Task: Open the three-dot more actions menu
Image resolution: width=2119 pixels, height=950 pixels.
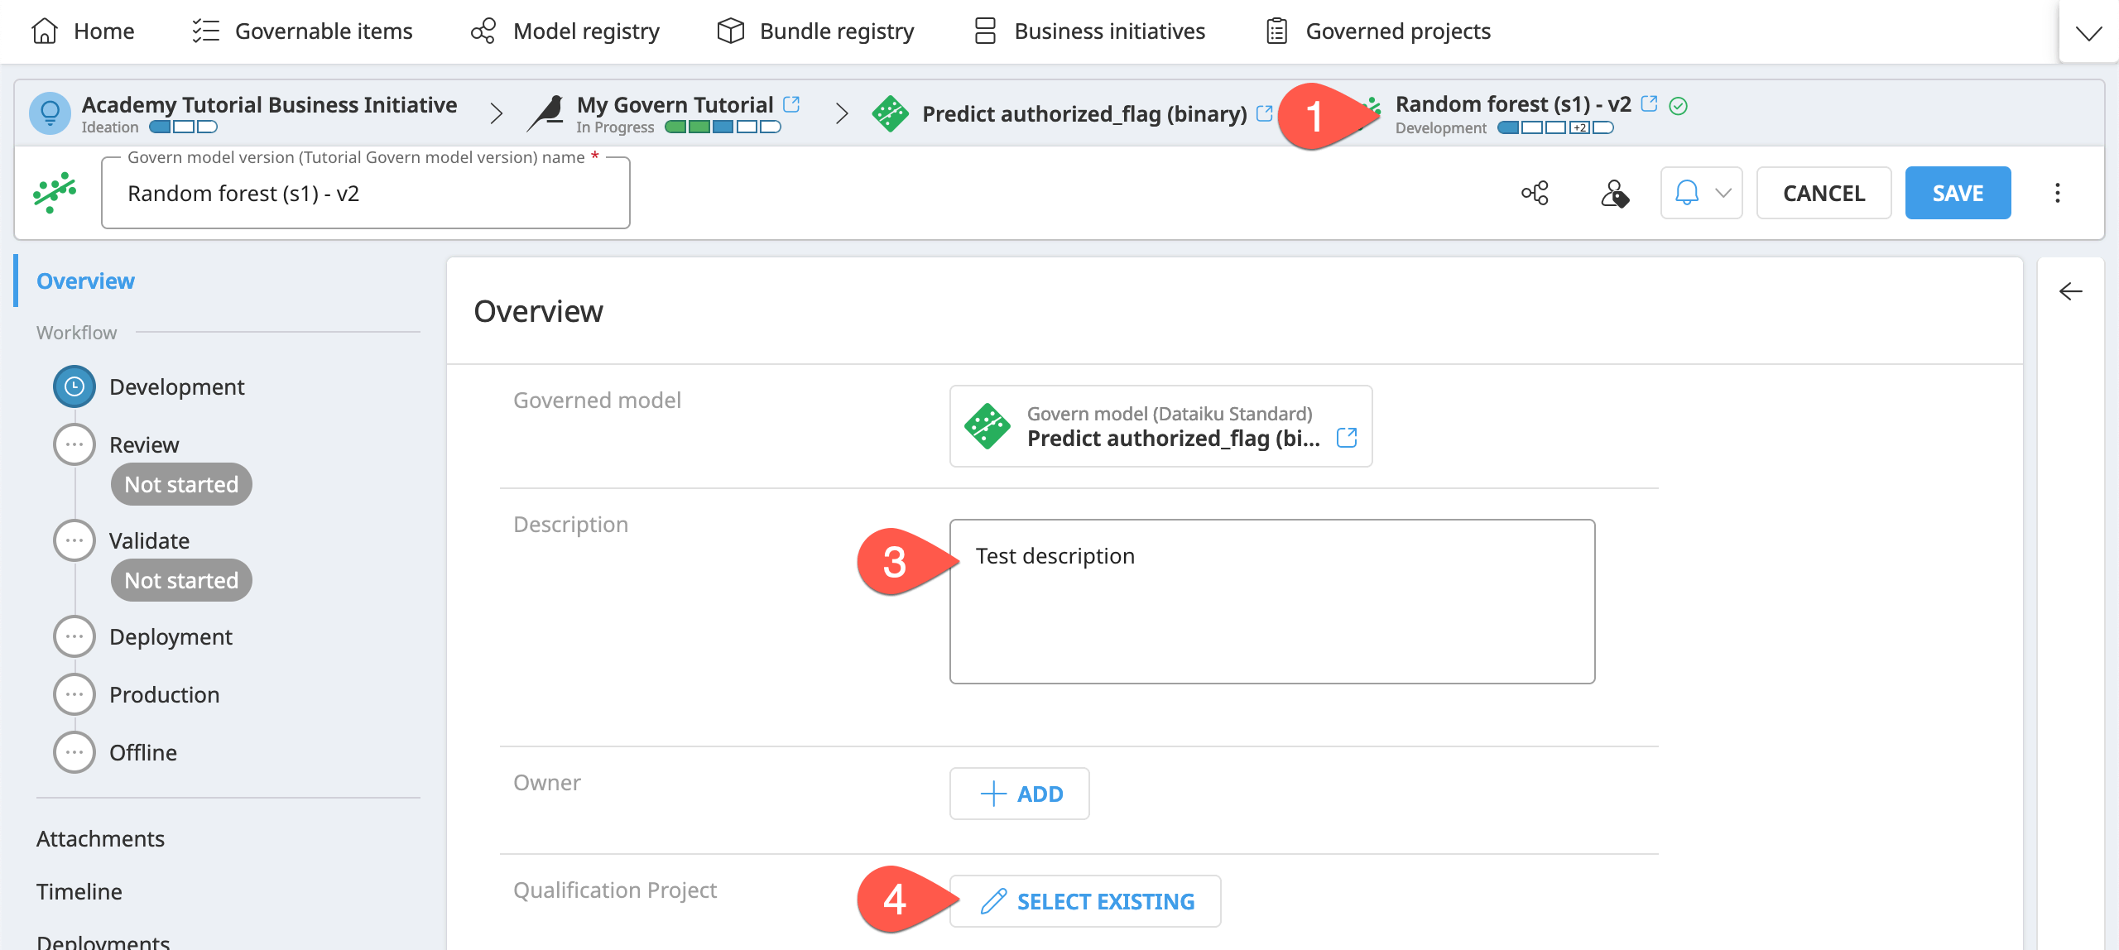Action: 2057,193
